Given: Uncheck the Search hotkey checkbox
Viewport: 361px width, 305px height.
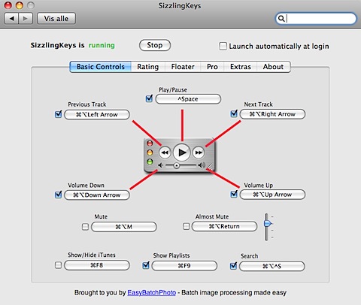Looking at the screenshot, I should click(233, 266).
